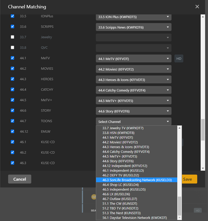208x221 pixels.
Task: Toggle the 44.2 MOVIES channel checkbox
Action: click(12, 68)
